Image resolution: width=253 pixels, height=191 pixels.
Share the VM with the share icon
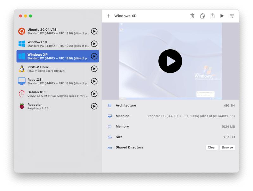[x=213, y=15]
